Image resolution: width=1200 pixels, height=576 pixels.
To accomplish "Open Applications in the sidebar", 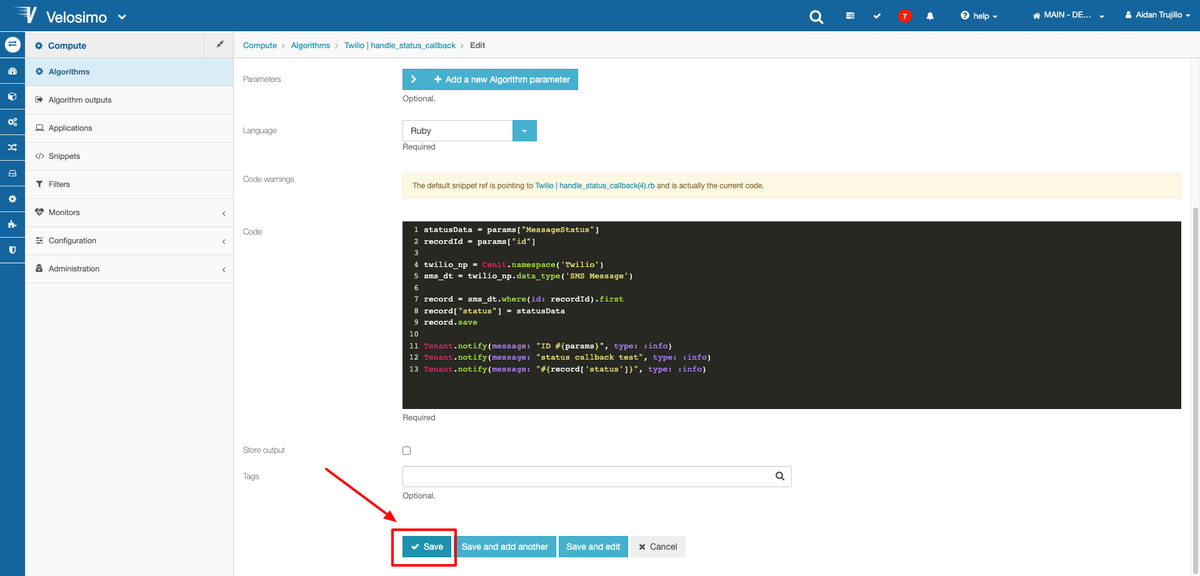I will click(x=129, y=128).
